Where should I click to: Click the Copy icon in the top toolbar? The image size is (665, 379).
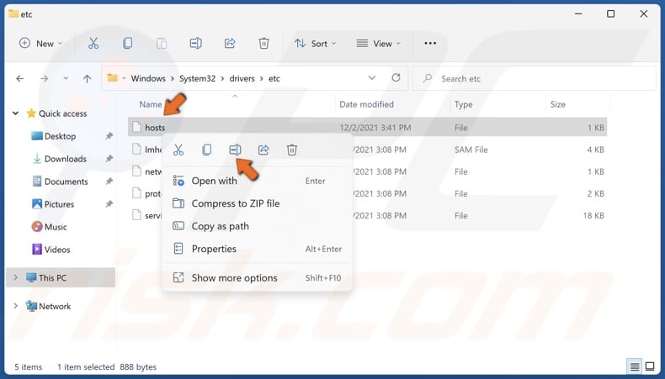pos(127,43)
